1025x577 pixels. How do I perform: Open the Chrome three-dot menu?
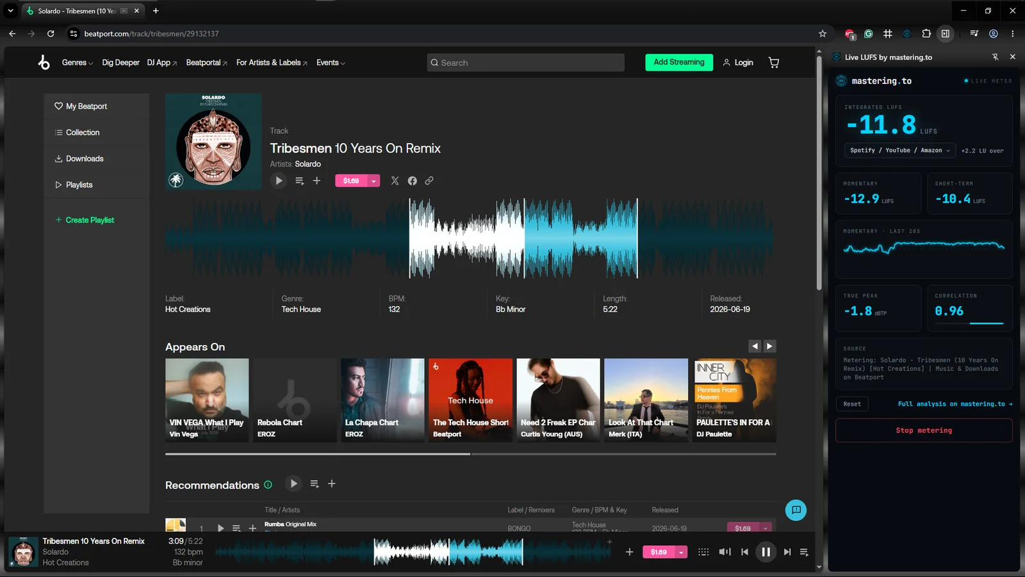pyautogui.click(x=1013, y=34)
